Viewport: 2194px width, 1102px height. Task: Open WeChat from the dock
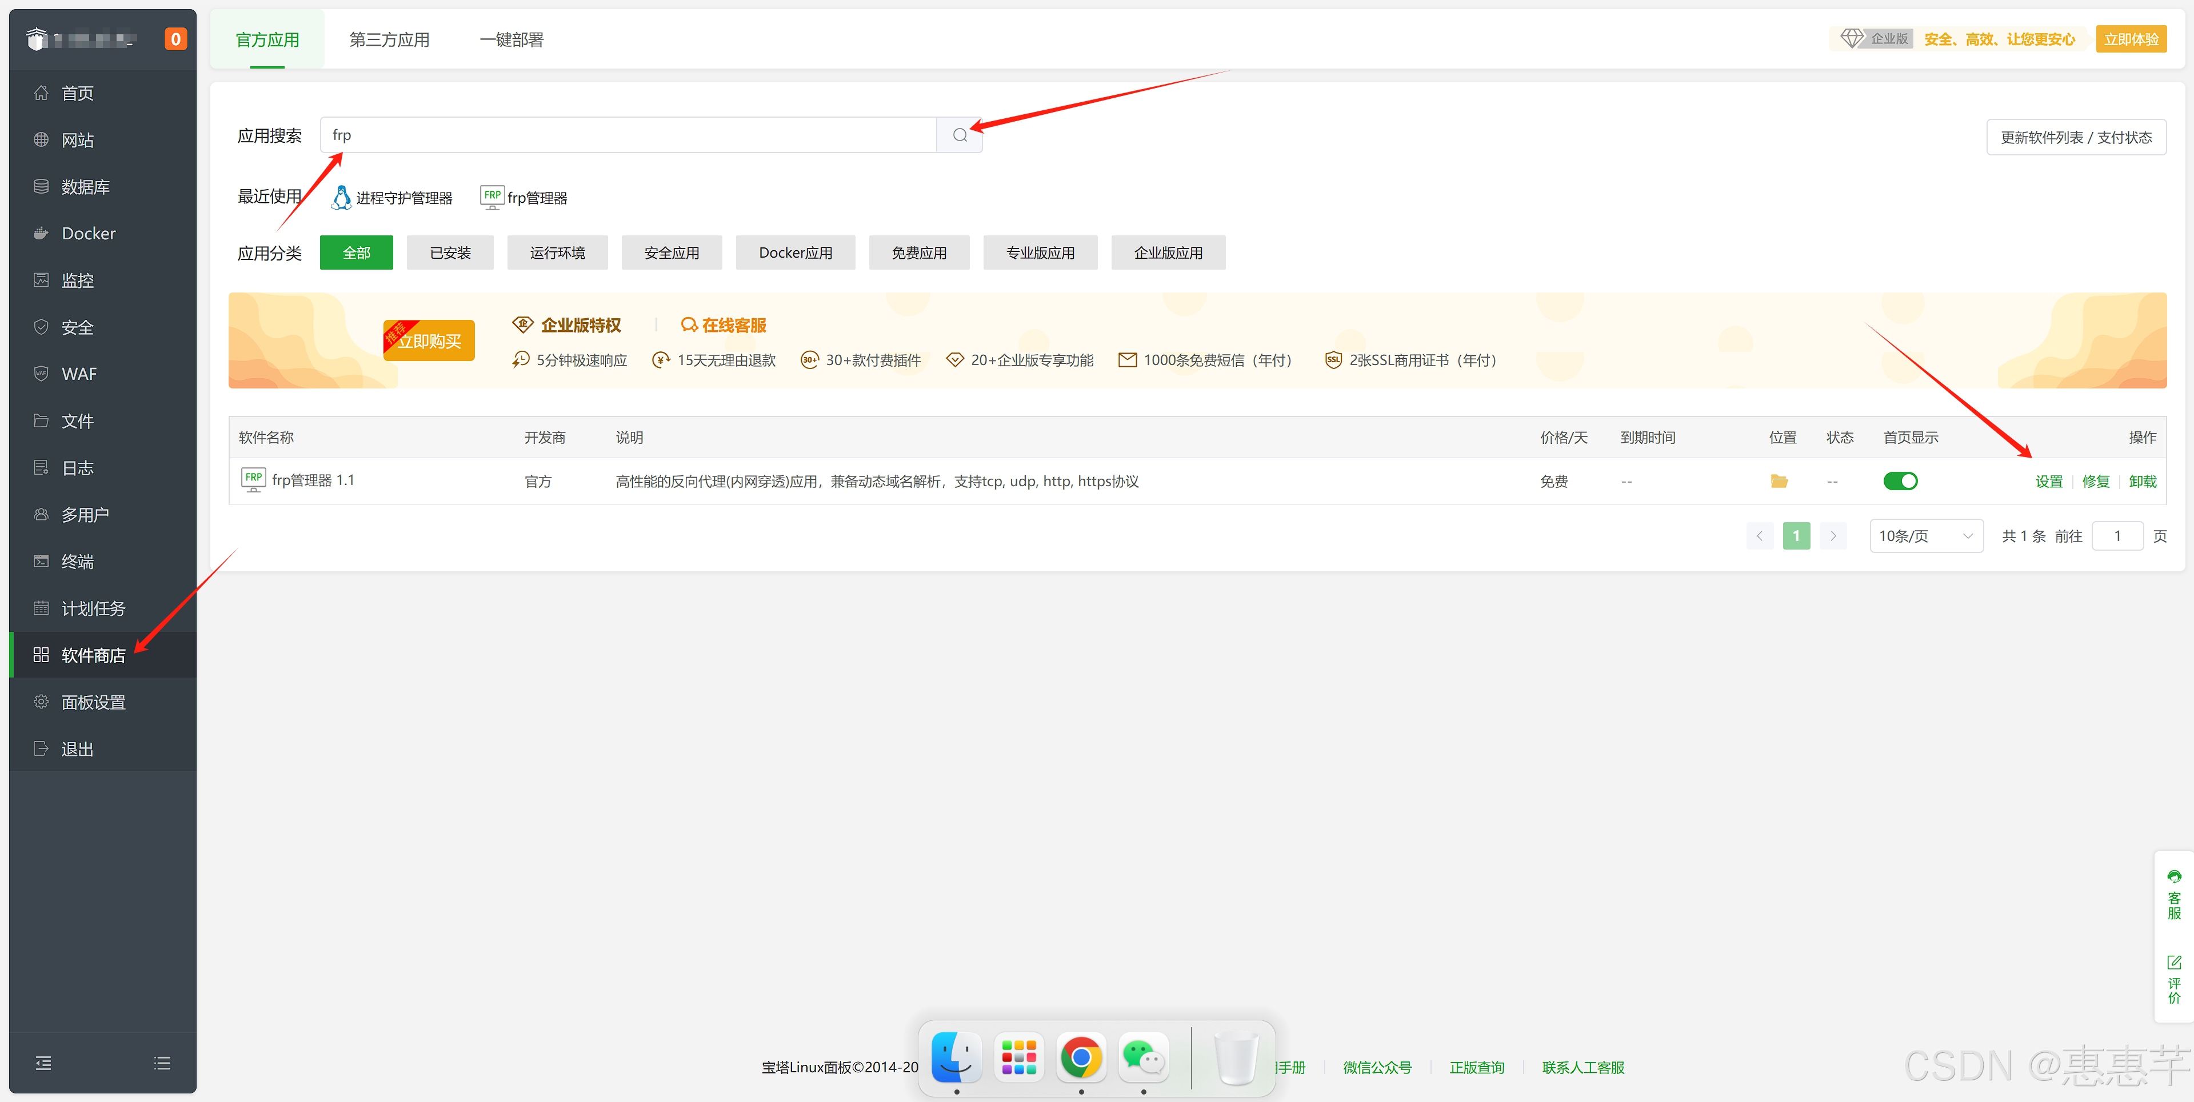[1143, 1057]
